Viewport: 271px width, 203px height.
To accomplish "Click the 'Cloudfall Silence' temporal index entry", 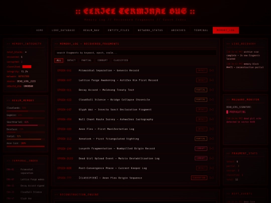I will [x=31, y=192].
